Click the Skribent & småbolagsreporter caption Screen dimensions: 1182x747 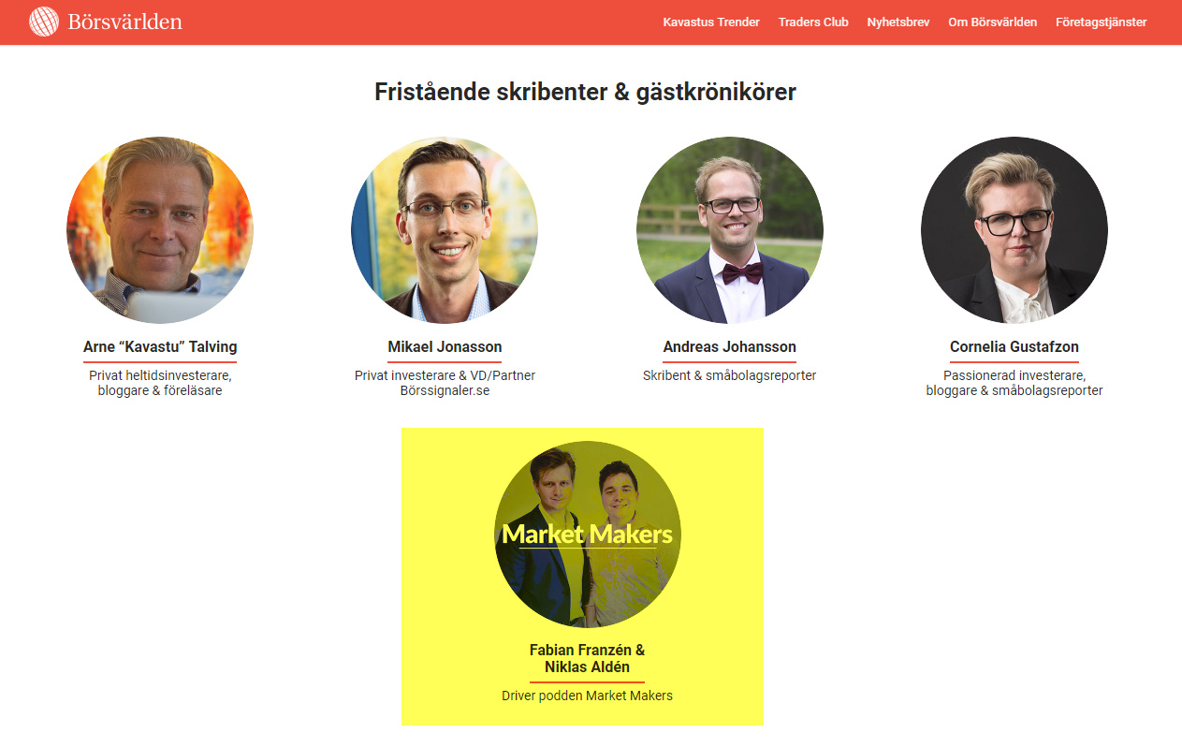tap(730, 375)
